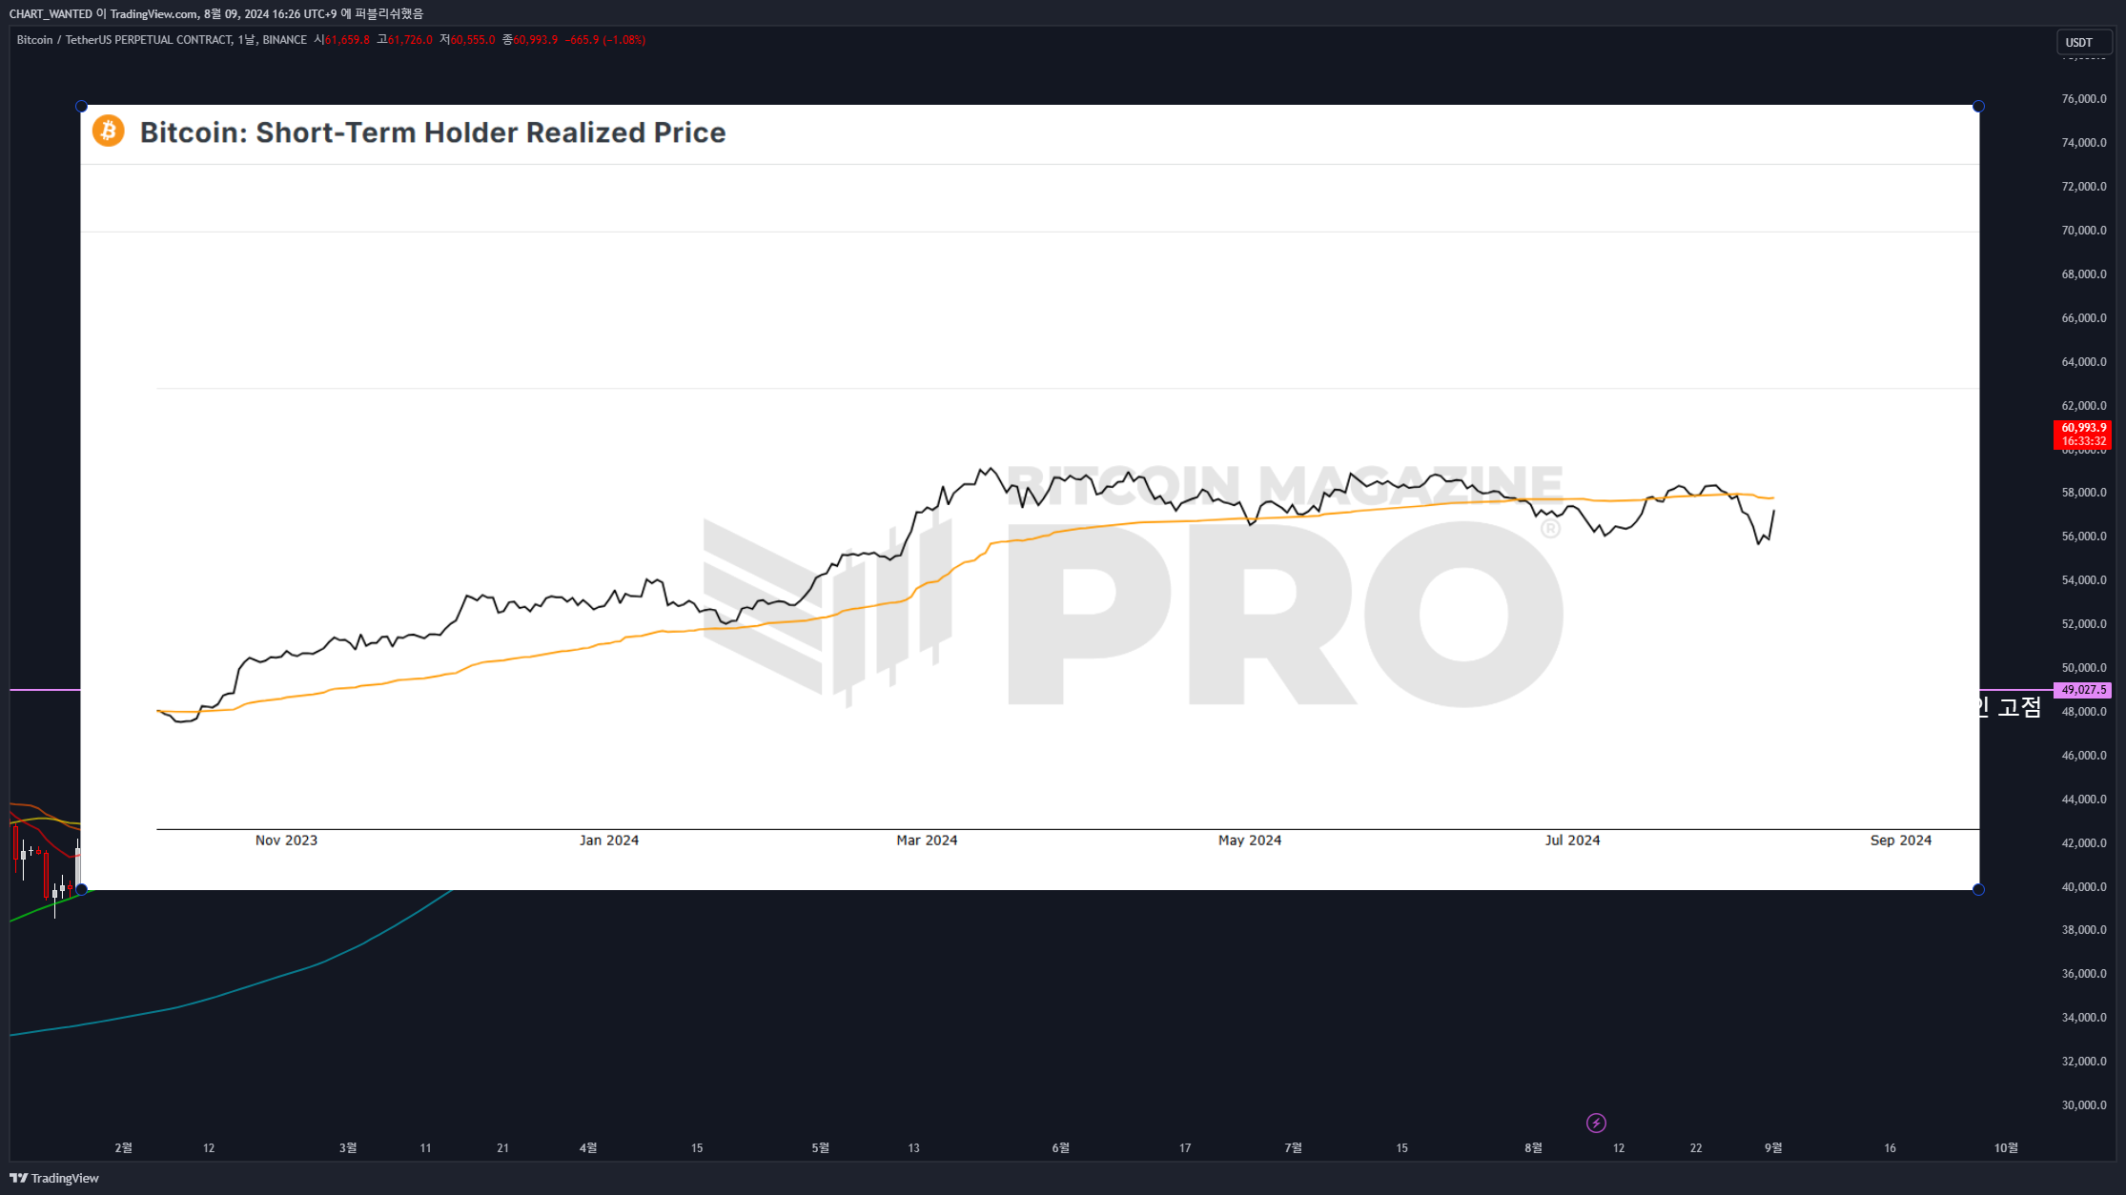
Task: Click the TradingView logo link
Action: (54, 1178)
